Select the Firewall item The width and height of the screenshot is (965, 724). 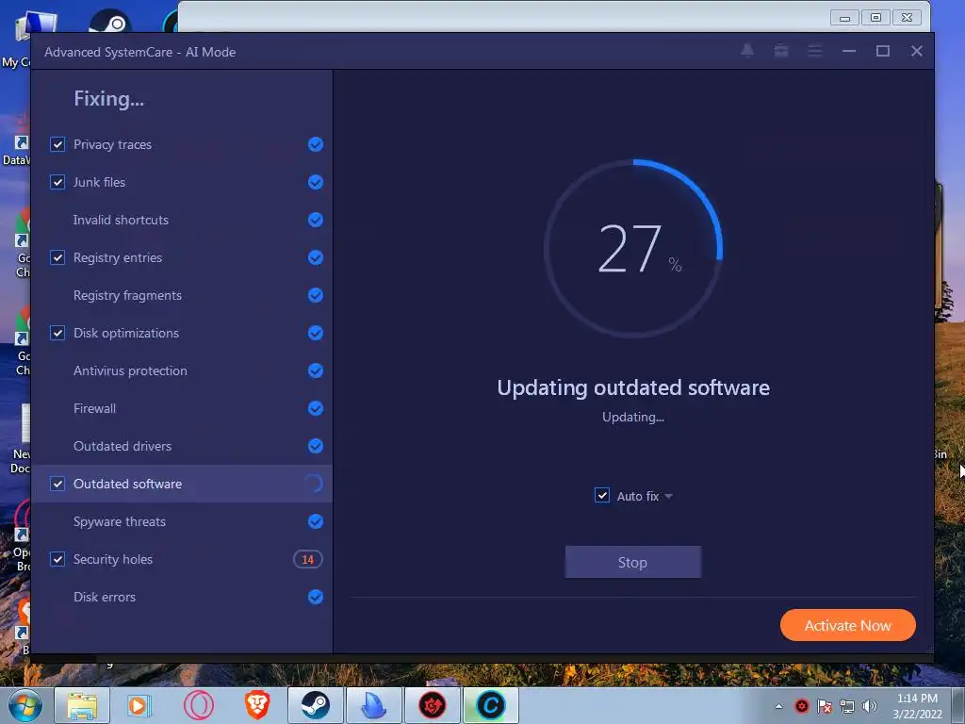(182, 408)
